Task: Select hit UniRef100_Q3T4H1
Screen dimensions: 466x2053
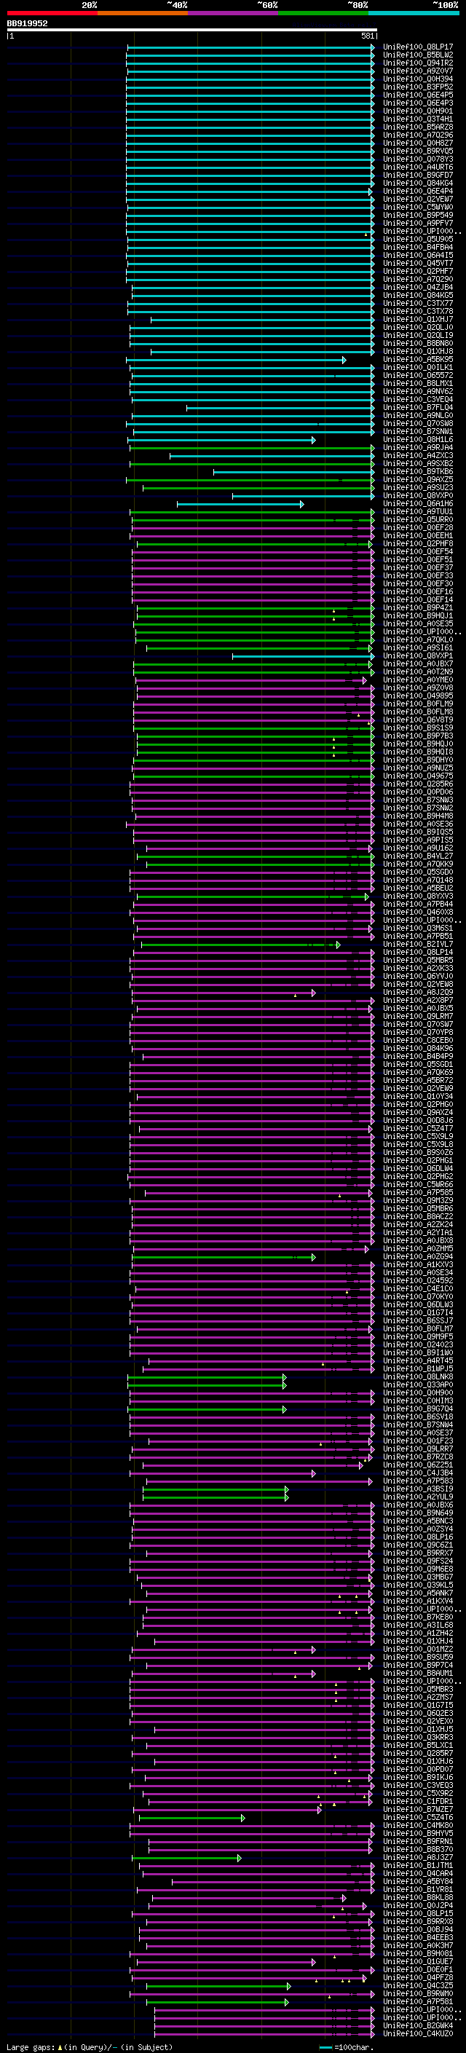Action: [x=417, y=119]
